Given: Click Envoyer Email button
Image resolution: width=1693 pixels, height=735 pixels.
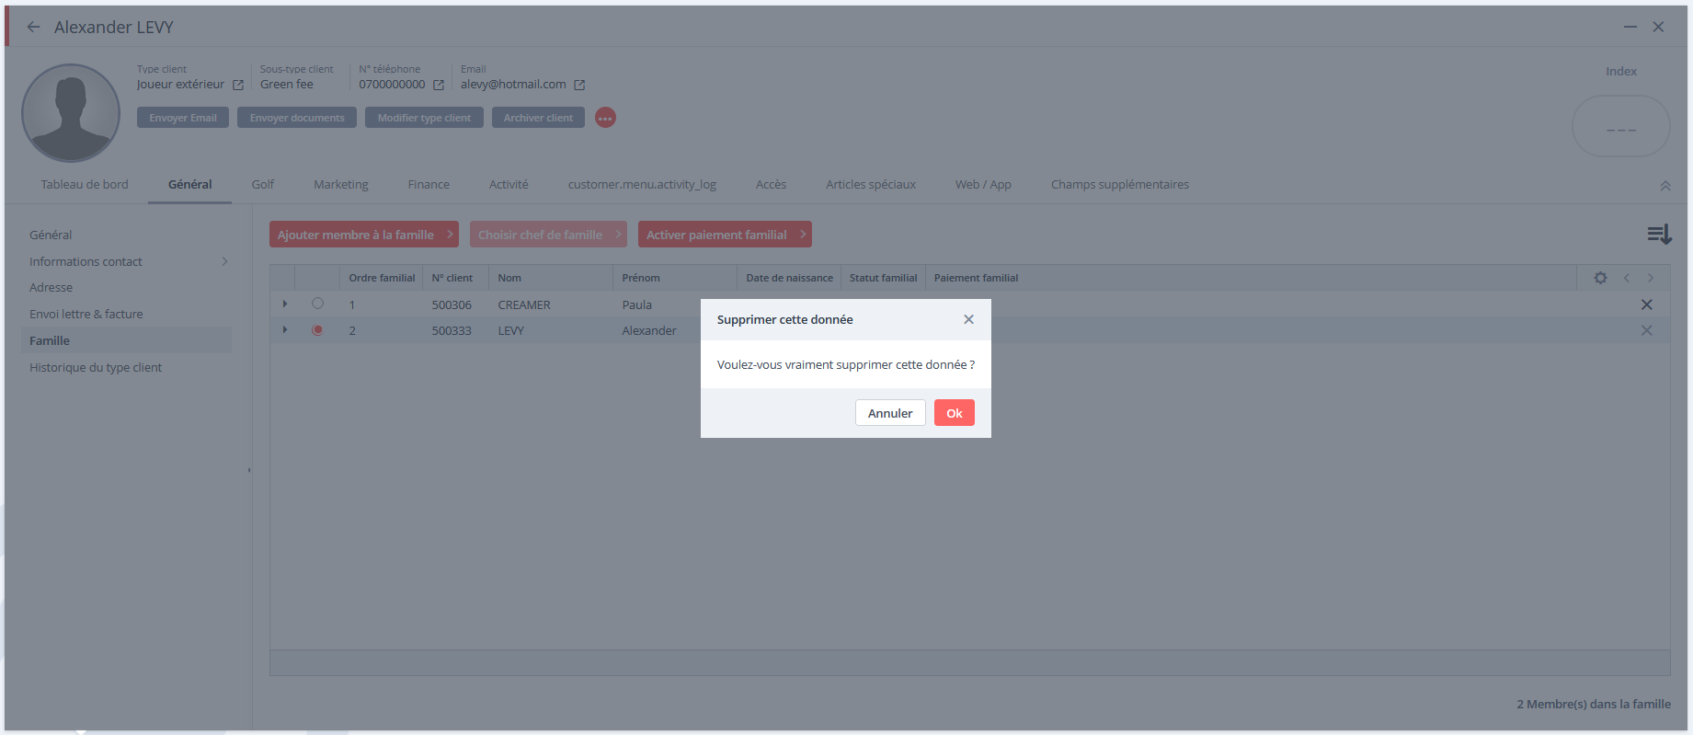Looking at the screenshot, I should pos(183,118).
